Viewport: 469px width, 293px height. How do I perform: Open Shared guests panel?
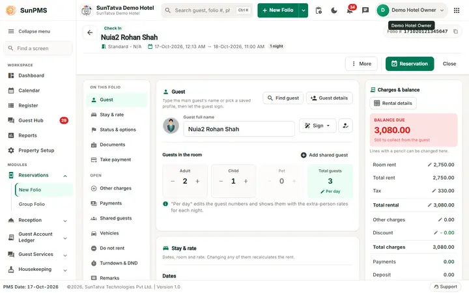(x=117, y=218)
